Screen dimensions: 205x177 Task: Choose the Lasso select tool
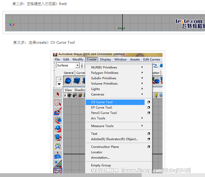[58, 103]
